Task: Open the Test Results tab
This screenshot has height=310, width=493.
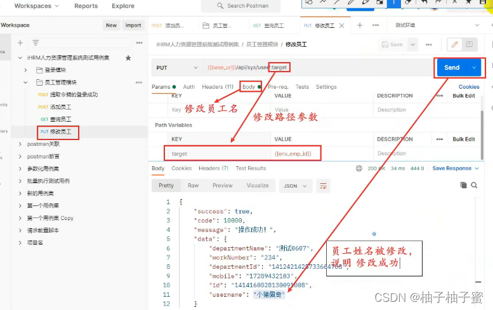Action: coord(251,169)
